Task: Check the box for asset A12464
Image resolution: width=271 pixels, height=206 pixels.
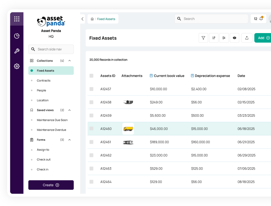Action: (x=92, y=182)
